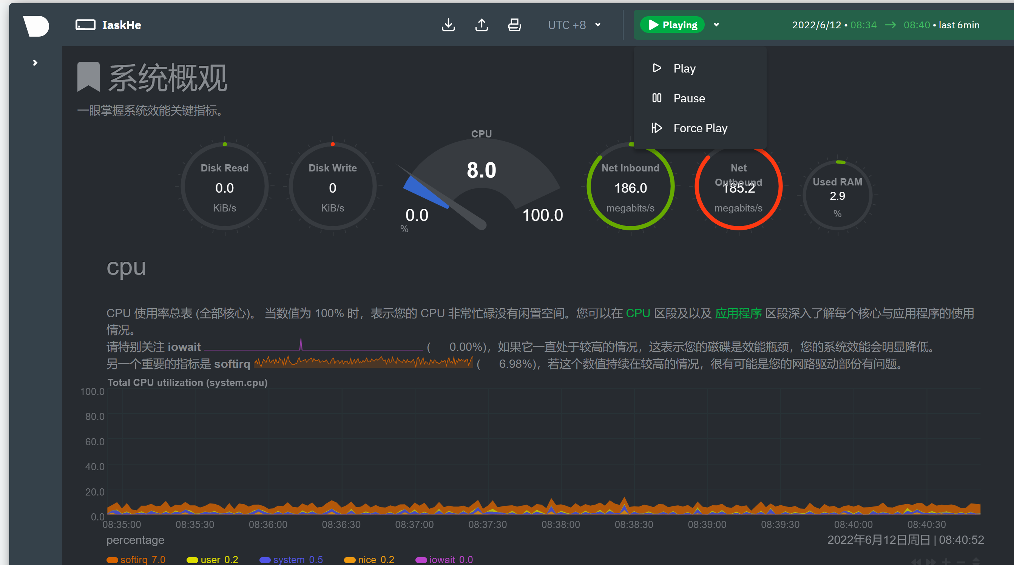This screenshot has width=1014, height=565.
Task: Open the print dashboard icon
Action: pos(514,25)
